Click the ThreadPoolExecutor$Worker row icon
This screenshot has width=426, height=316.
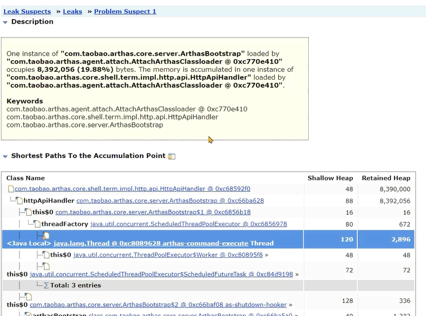(46, 255)
